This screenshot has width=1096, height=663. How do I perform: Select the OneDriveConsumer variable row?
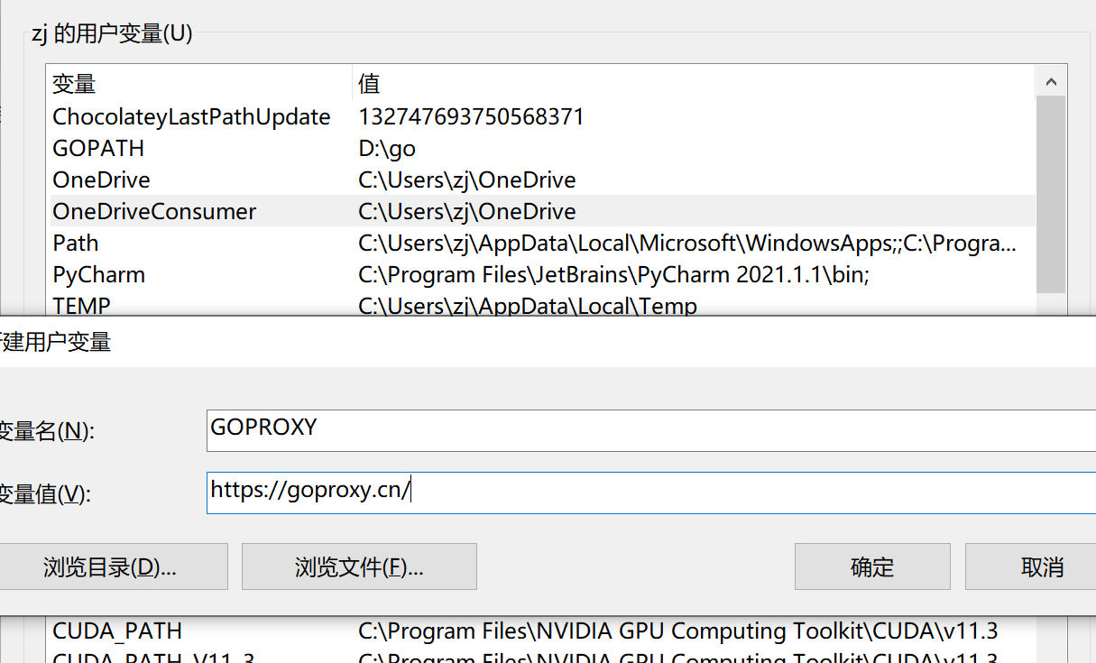click(x=154, y=211)
